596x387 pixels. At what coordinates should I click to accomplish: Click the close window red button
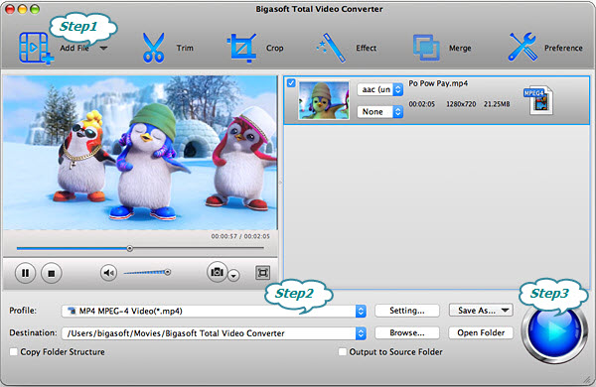tap(10, 10)
